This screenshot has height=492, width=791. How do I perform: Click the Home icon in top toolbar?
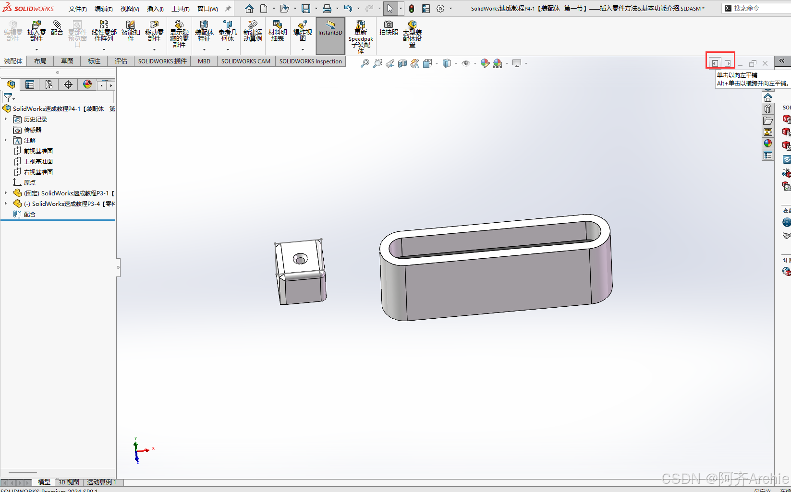tap(249, 9)
